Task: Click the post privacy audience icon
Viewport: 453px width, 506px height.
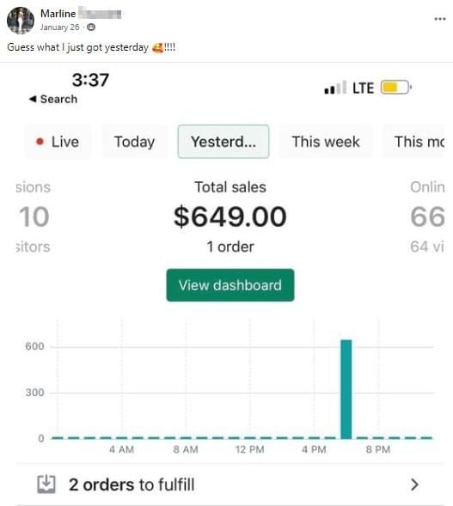Action: (91, 27)
